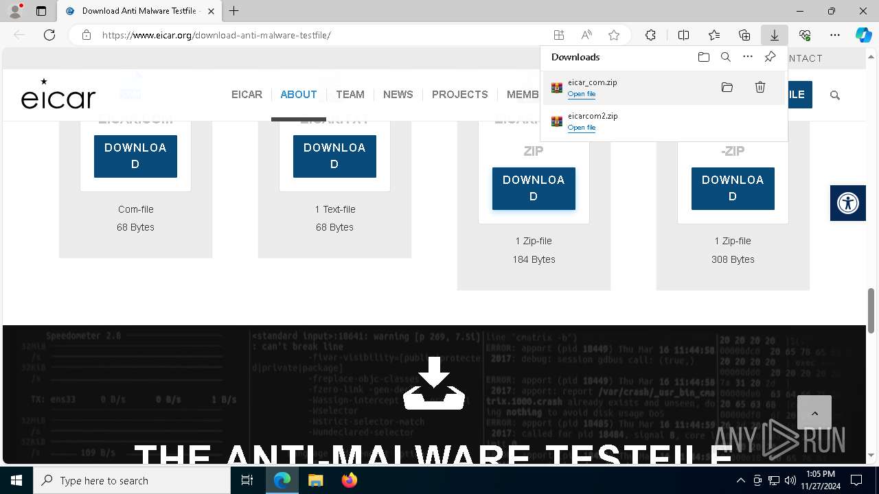Viewport: 879px width, 494px height.
Task: Toggle split screen view
Action: pos(683,35)
